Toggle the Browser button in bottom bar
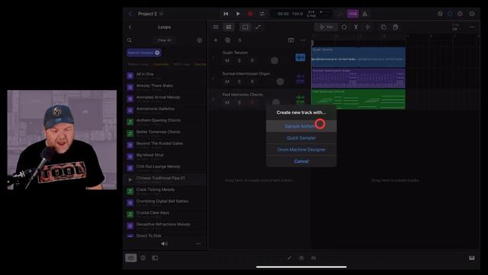This screenshot has height=275, width=488. click(x=130, y=258)
